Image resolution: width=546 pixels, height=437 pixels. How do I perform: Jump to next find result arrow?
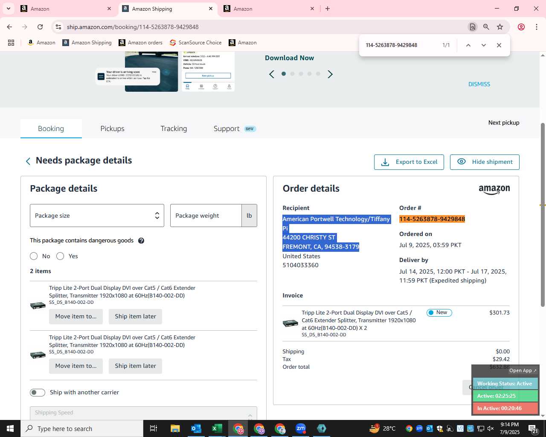[x=484, y=45]
